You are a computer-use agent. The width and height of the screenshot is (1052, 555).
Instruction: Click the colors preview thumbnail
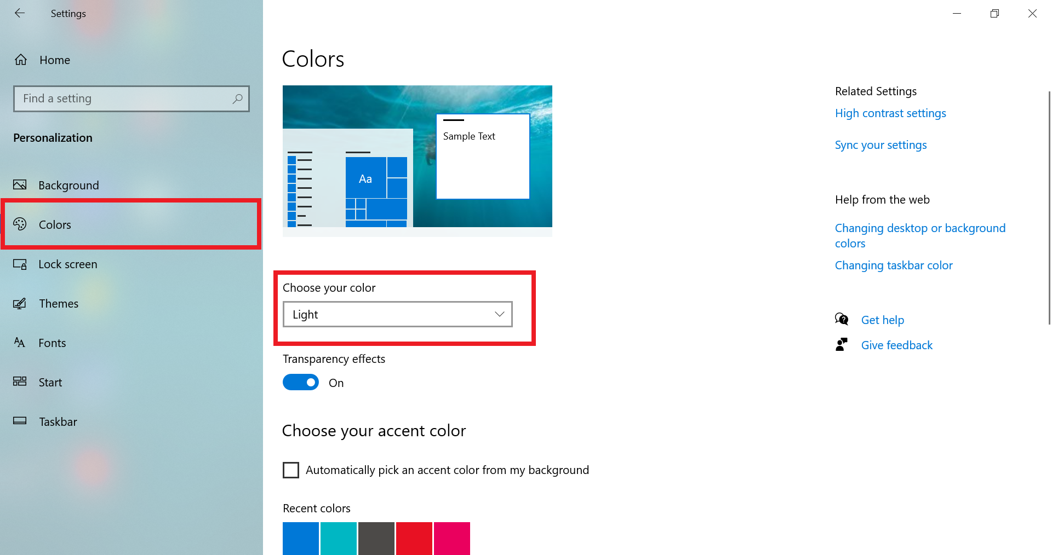[x=418, y=161]
